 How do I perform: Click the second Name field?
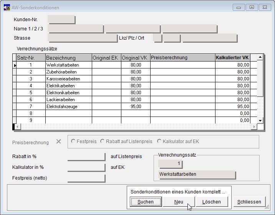pos(133,29)
